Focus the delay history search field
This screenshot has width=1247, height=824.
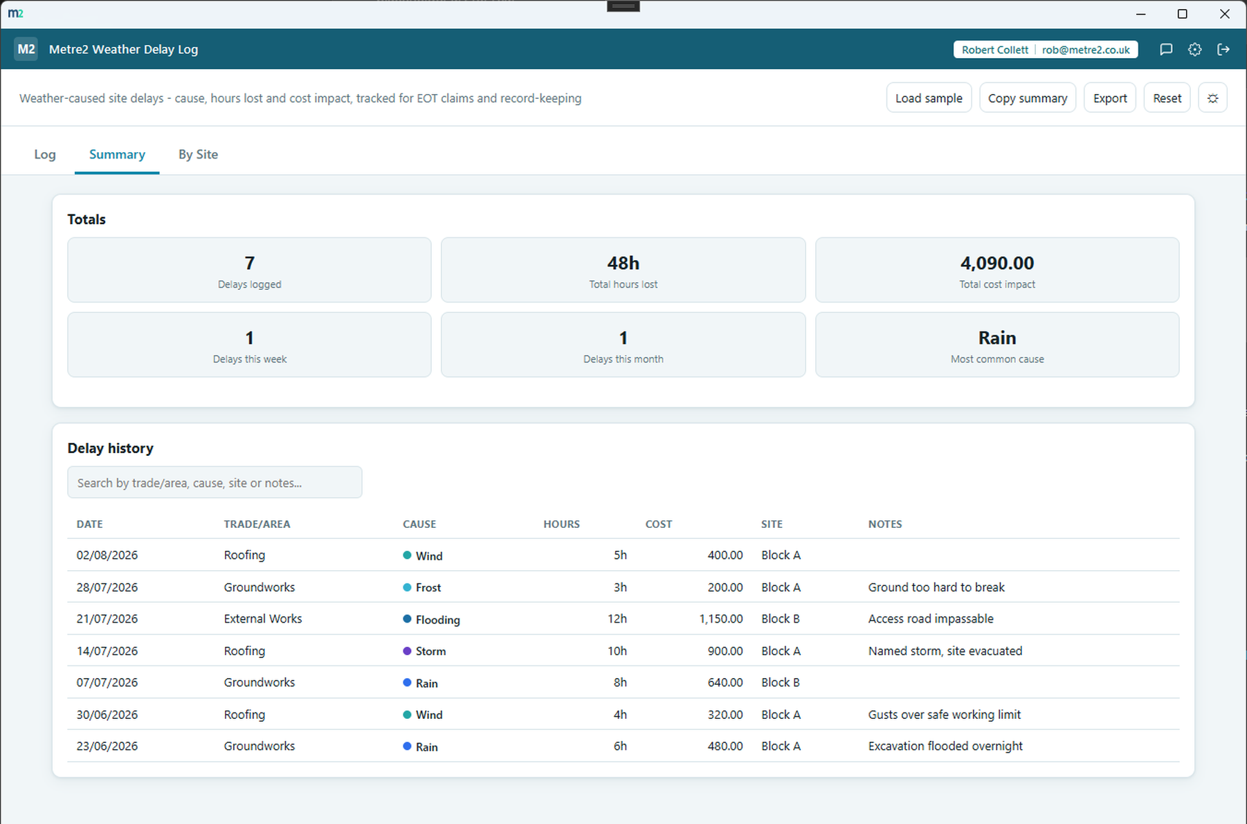[215, 482]
